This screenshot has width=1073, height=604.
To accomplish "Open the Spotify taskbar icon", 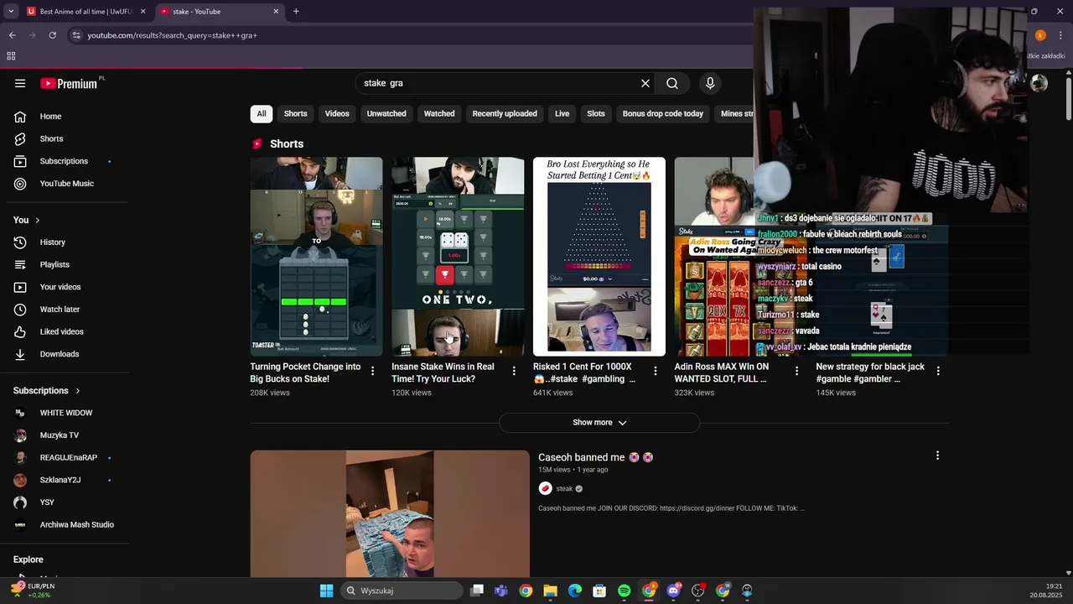I will [624, 591].
